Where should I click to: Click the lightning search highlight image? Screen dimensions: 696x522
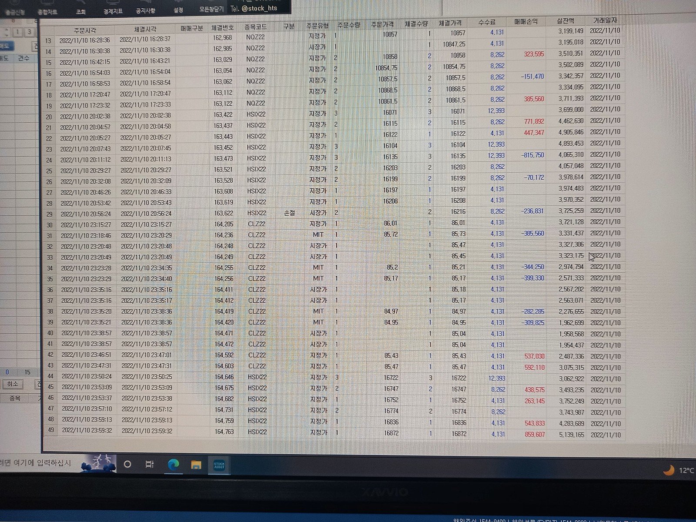(x=99, y=463)
